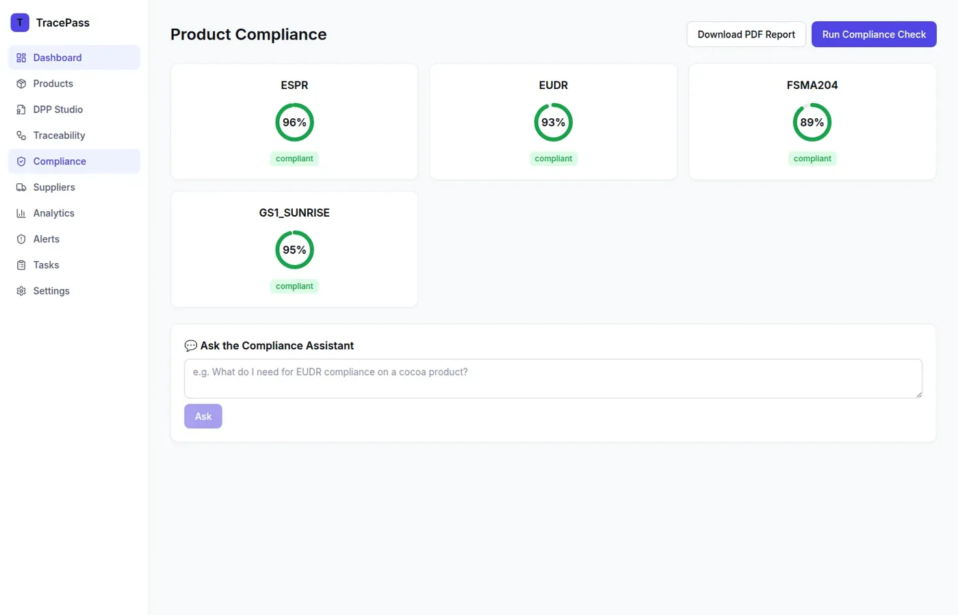Image resolution: width=958 pixels, height=615 pixels.
Task: Click the Suppliers truck icon
Action: (21, 188)
